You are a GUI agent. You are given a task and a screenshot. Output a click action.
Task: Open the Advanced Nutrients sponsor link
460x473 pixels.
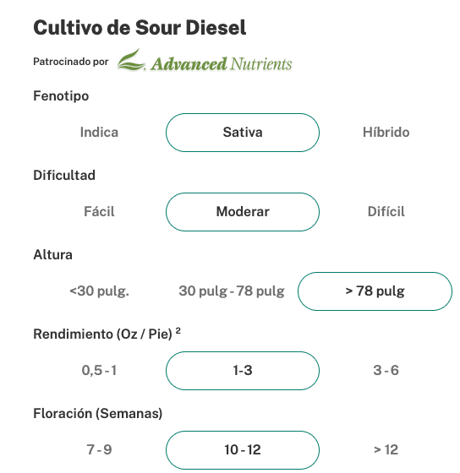205,60
